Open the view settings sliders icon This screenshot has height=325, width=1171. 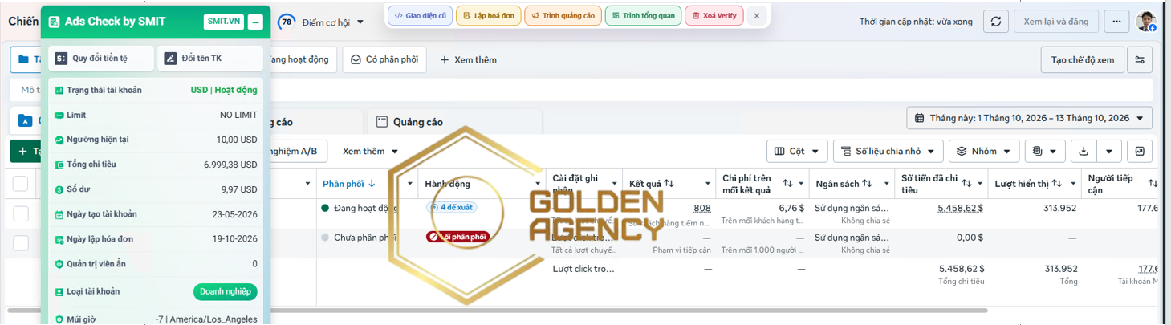tap(1140, 59)
